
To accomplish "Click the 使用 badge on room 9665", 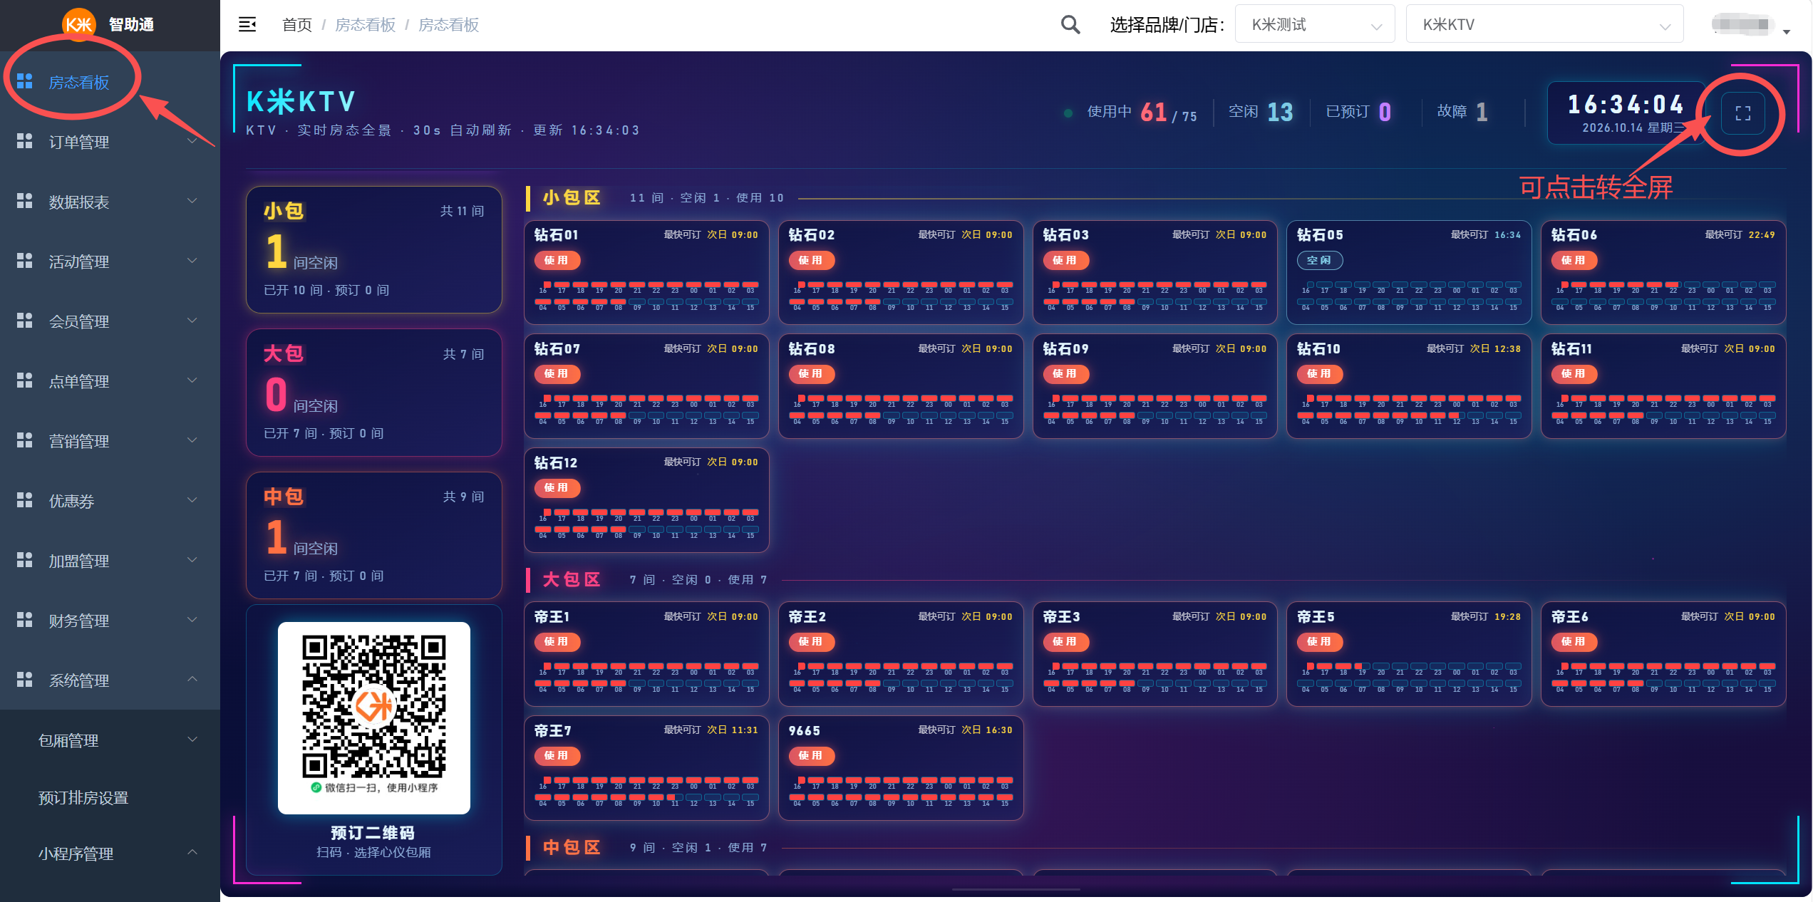I will (812, 755).
